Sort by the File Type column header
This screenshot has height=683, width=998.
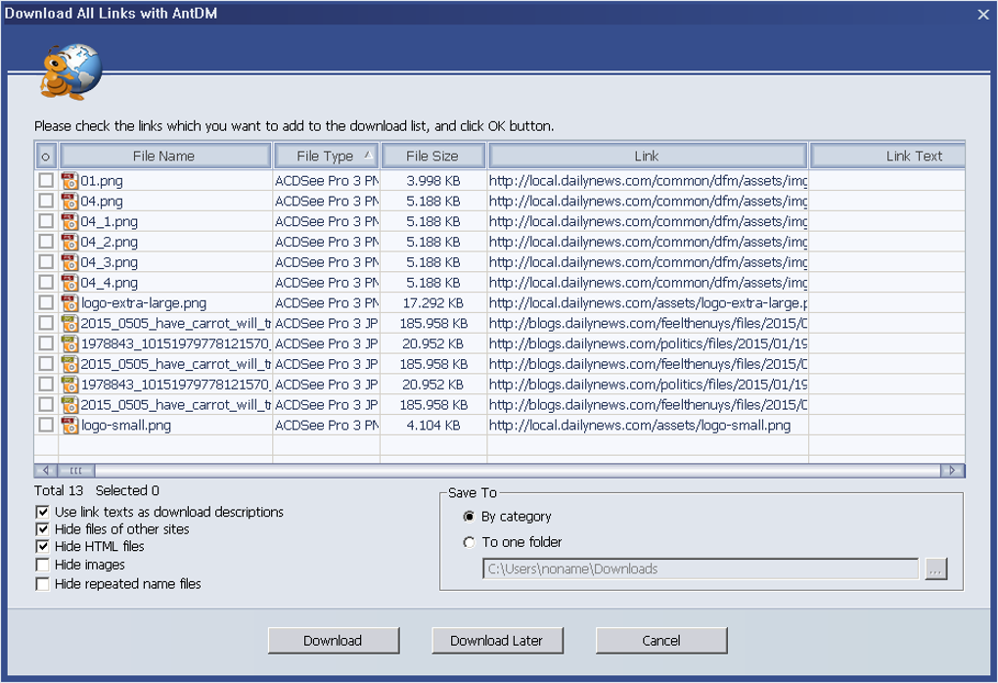point(326,157)
